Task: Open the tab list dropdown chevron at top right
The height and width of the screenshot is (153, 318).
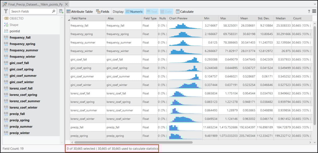Action: [315, 4]
